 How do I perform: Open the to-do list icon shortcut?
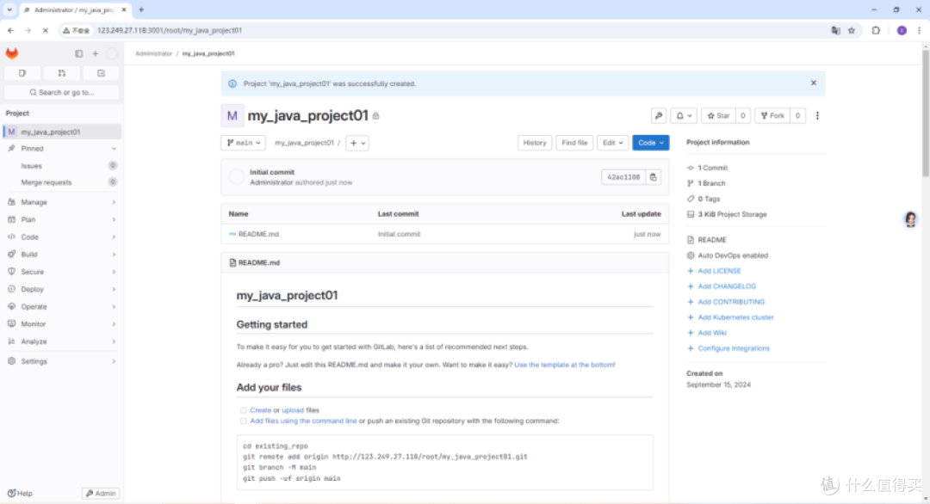tap(101, 73)
